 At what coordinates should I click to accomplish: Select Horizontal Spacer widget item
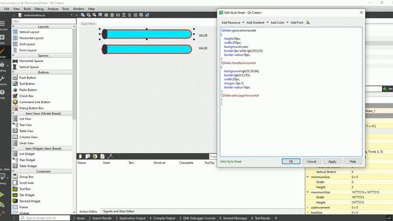[31, 61]
